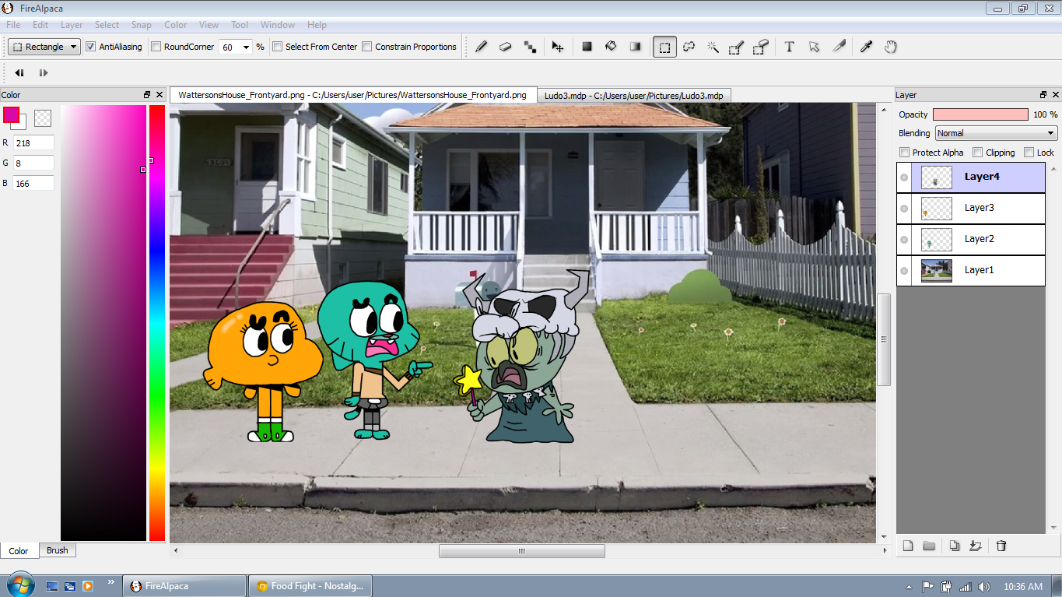Screen dimensions: 1062x597
Task: Open the Layer menu
Action: click(72, 25)
